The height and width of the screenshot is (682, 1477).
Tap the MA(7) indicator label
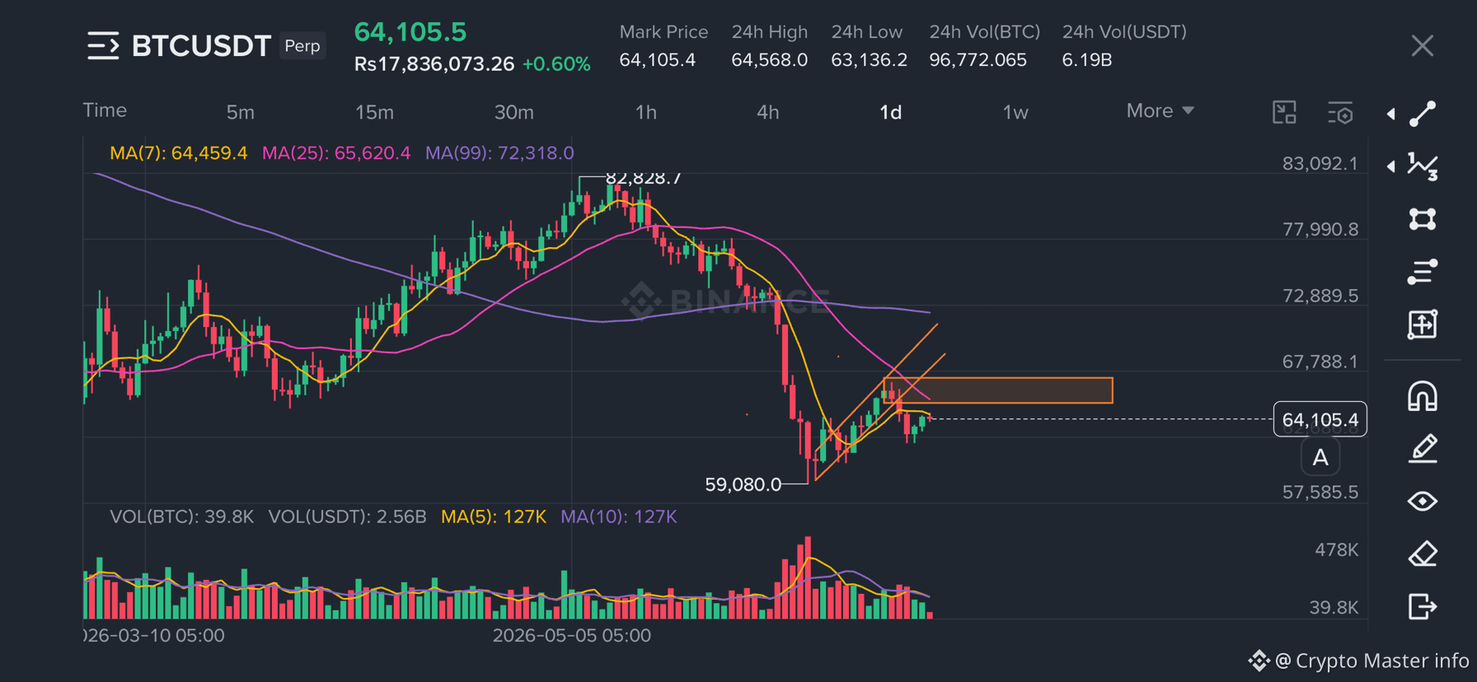(x=178, y=153)
